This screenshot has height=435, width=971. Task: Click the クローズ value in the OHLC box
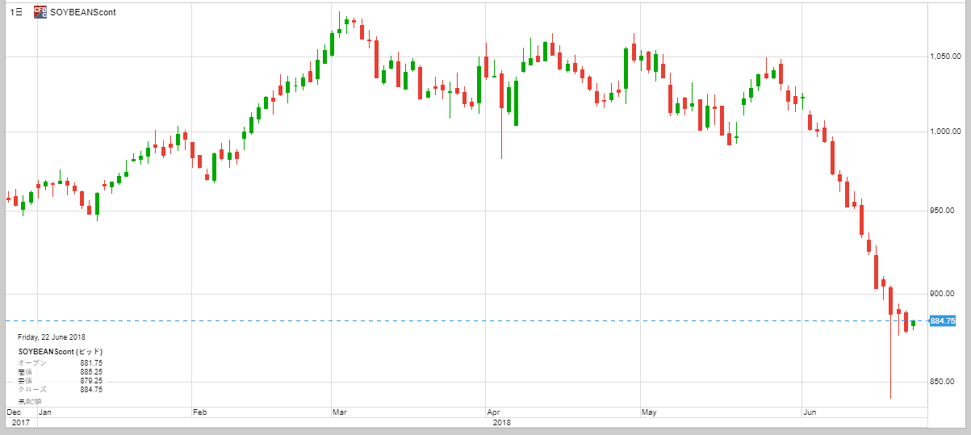(91, 390)
